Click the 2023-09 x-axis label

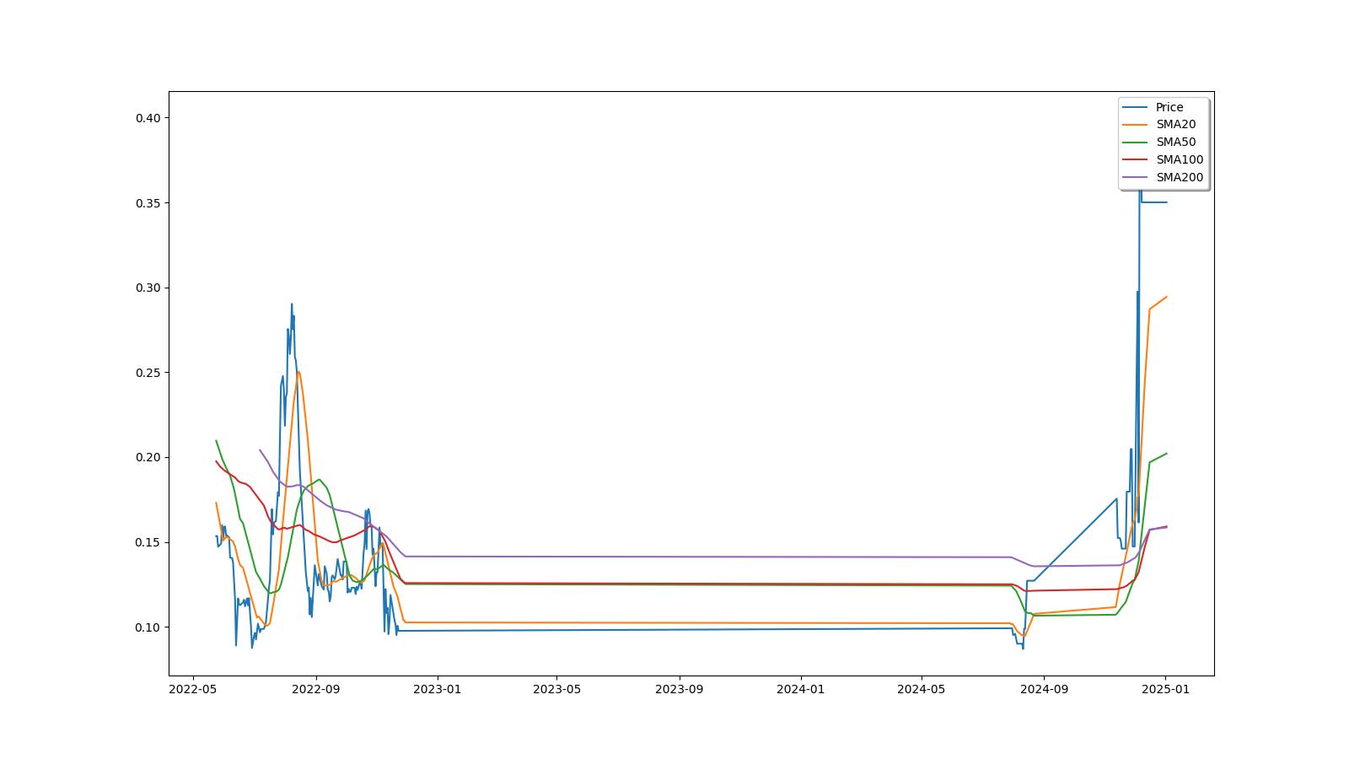(679, 689)
